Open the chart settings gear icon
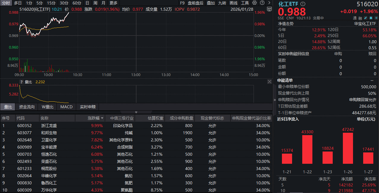The image size is (379, 193). tap(254, 3)
